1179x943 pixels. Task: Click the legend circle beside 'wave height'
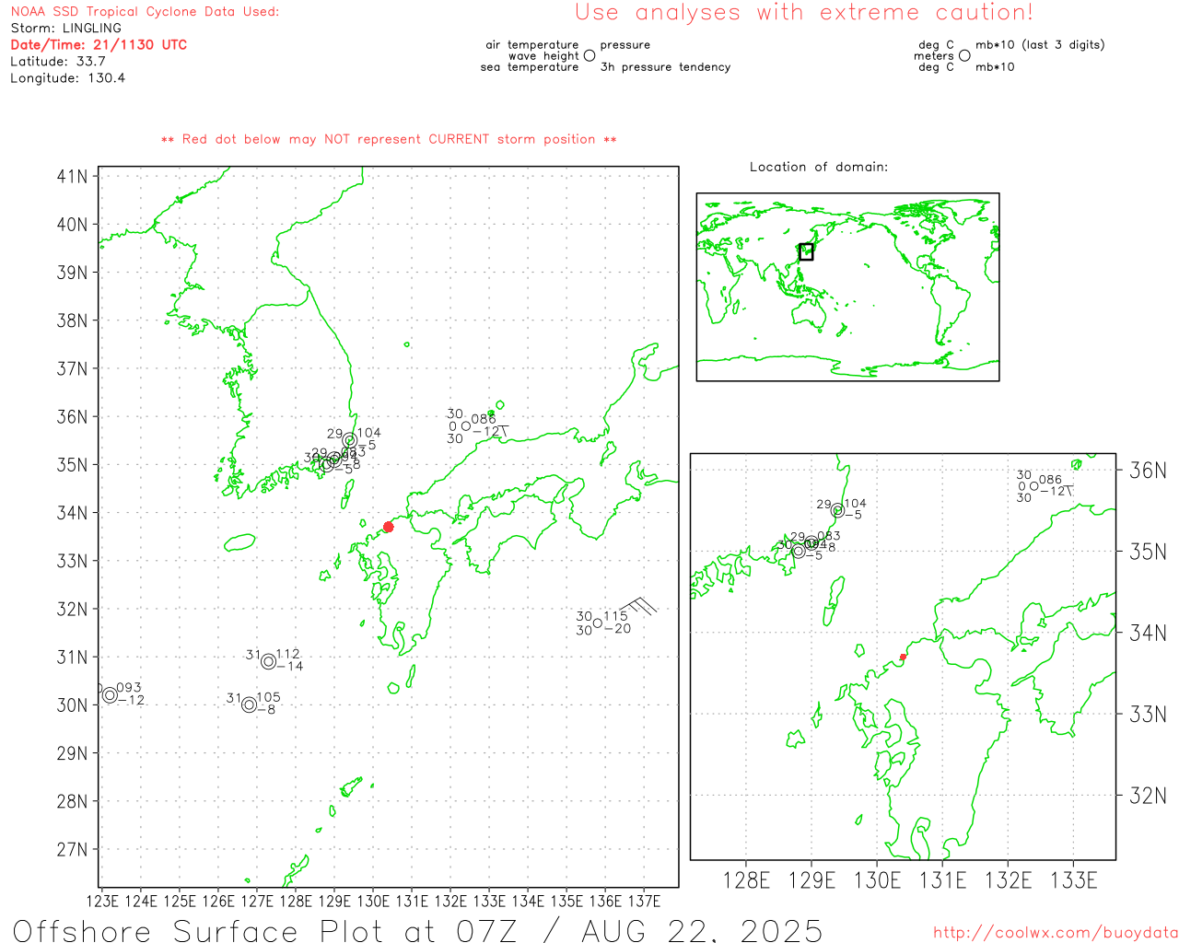(x=589, y=55)
